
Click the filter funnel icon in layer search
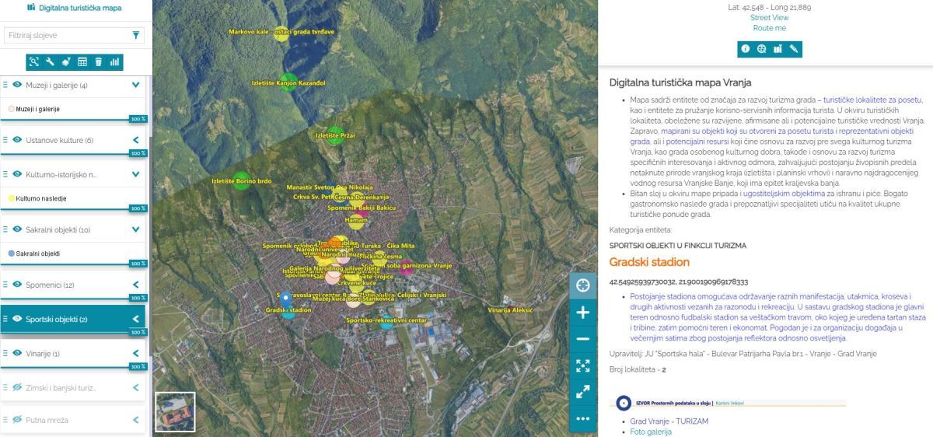pos(136,36)
